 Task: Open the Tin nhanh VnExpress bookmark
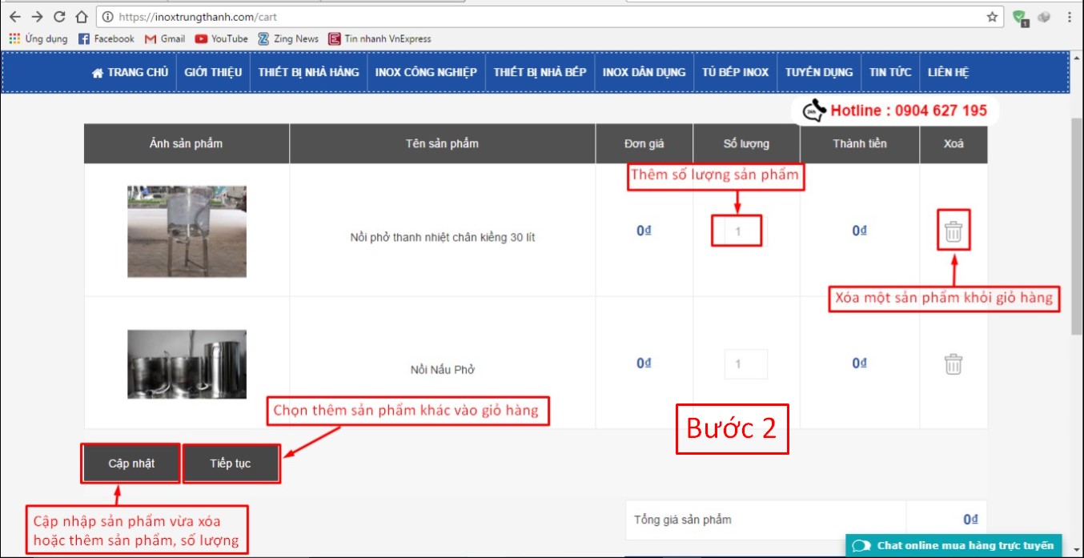point(379,38)
